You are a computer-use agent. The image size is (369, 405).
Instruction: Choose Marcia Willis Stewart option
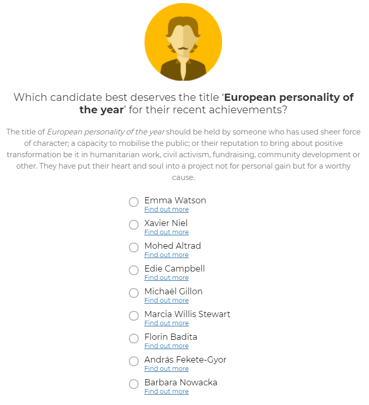[134, 316]
